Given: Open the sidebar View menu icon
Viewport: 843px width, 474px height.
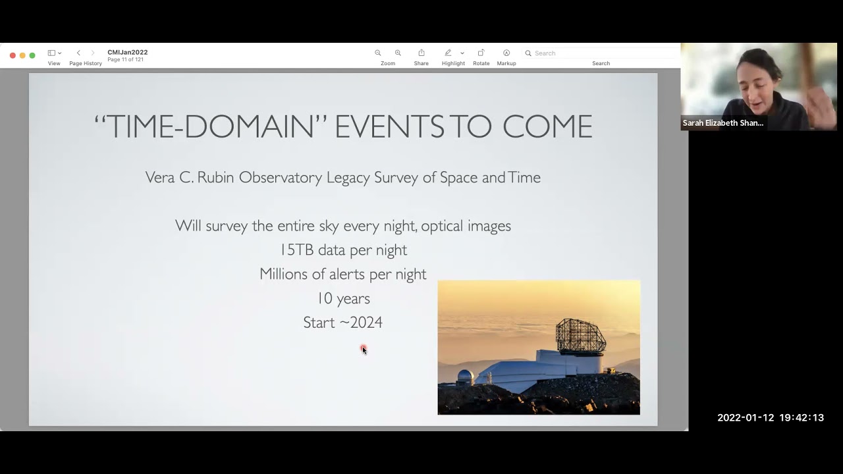Looking at the screenshot, I should [51, 53].
